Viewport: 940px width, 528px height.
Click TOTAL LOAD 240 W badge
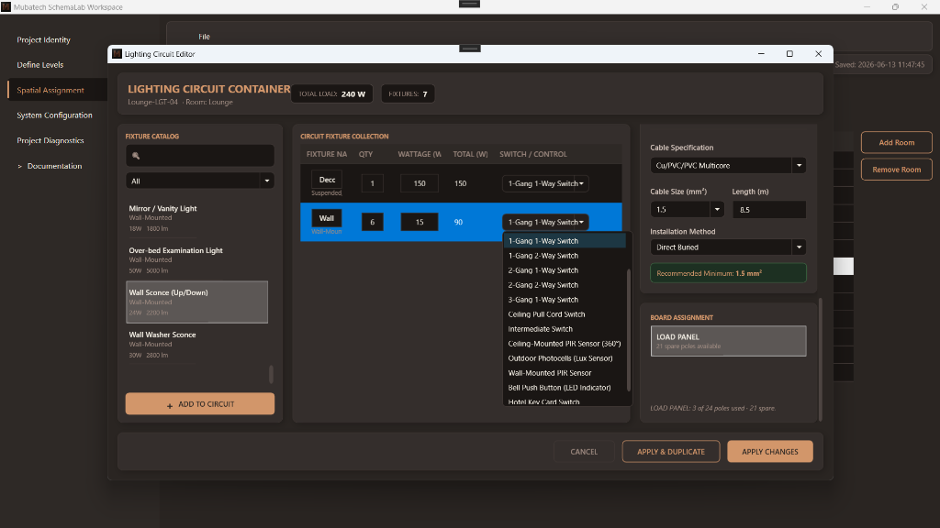332,94
